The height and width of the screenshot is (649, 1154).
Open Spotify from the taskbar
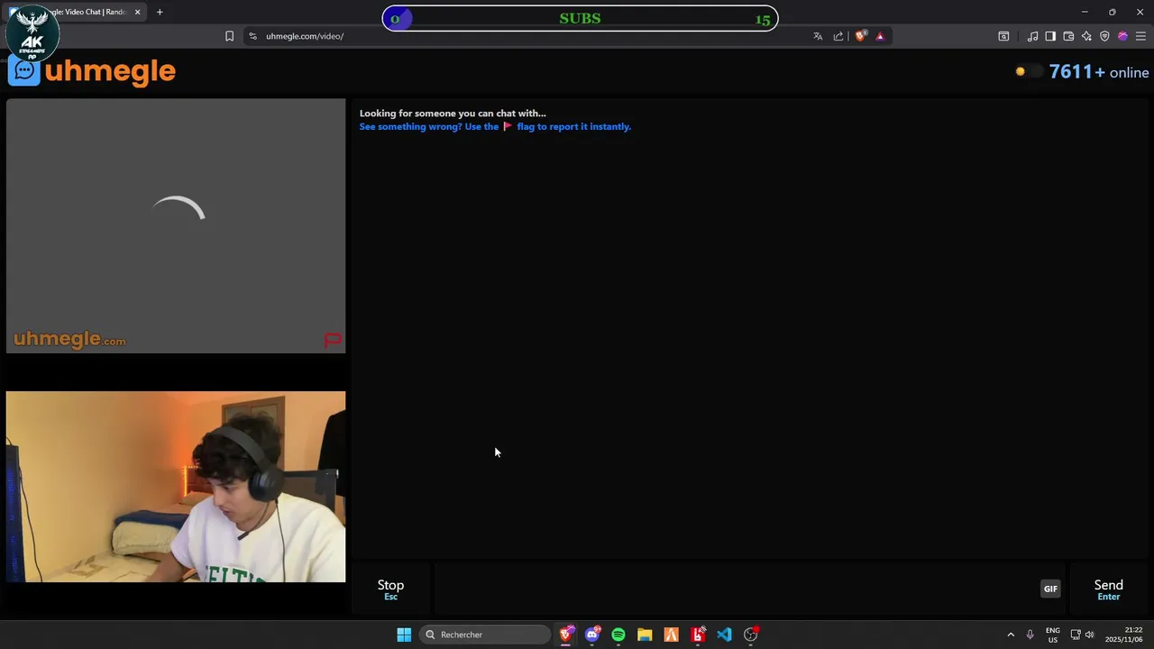[x=618, y=635]
